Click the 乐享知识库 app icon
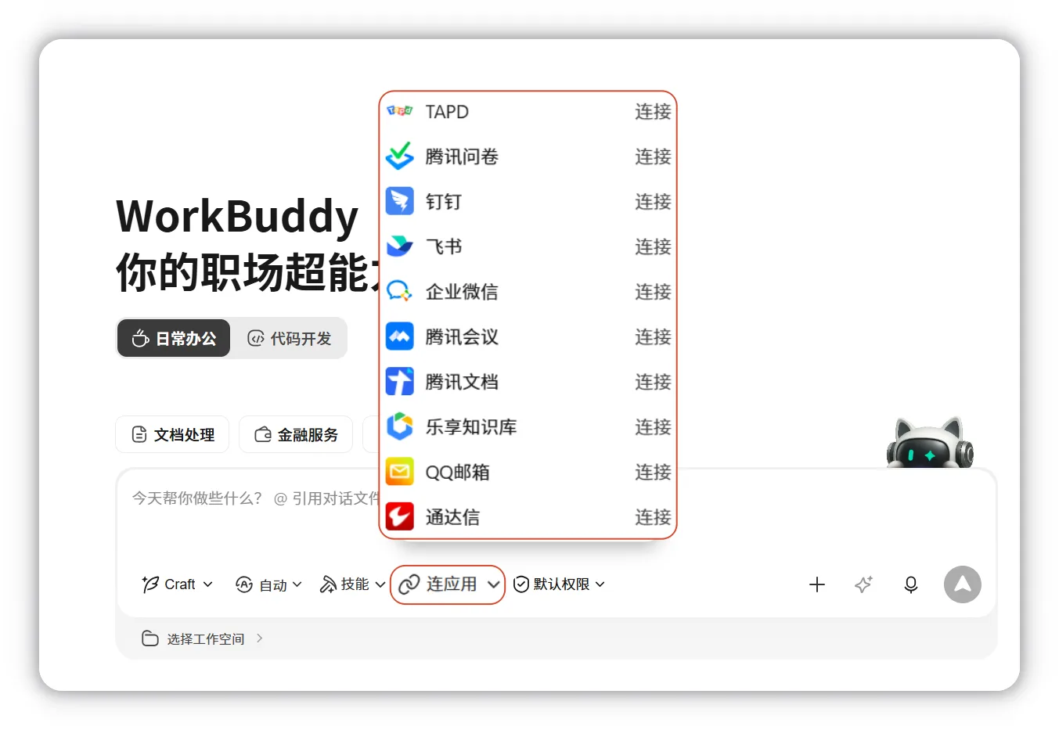 pyautogui.click(x=399, y=426)
